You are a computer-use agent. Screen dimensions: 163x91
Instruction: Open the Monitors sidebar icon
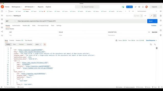[x=2, y=28]
